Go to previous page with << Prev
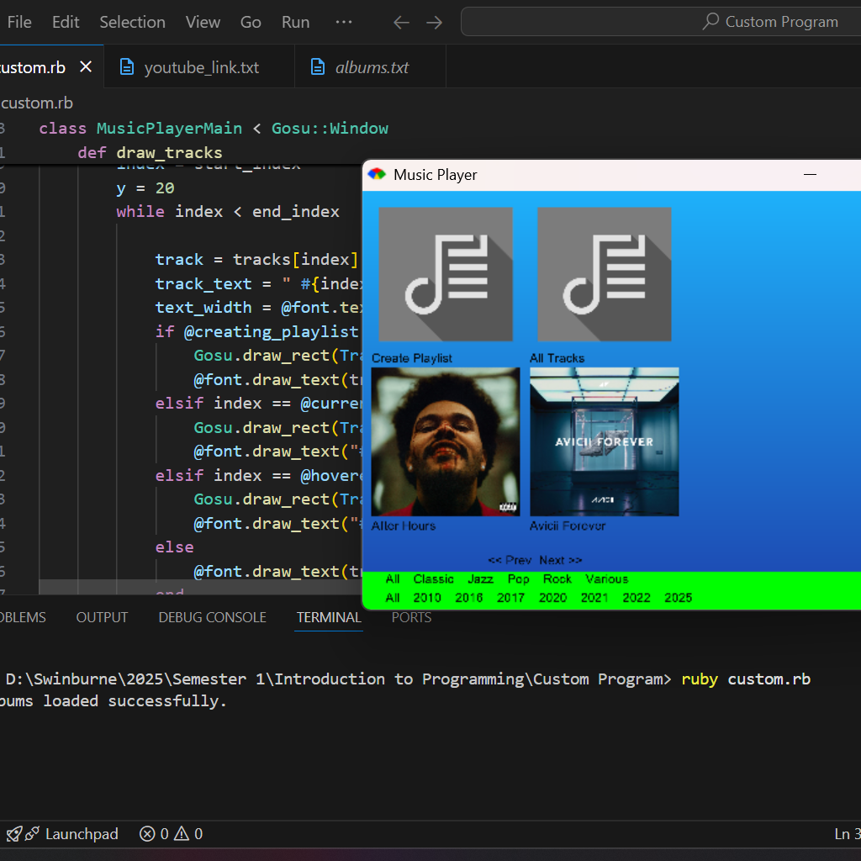The height and width of the screenshot is (861, 861). 510,560
